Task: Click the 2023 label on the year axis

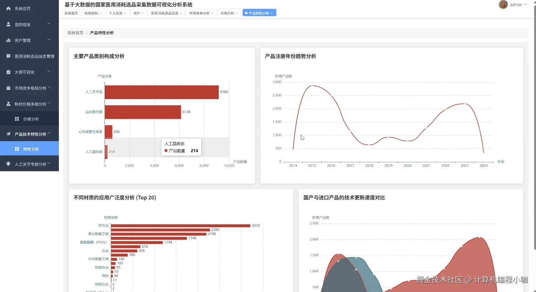Action: (x=464, y=166)
